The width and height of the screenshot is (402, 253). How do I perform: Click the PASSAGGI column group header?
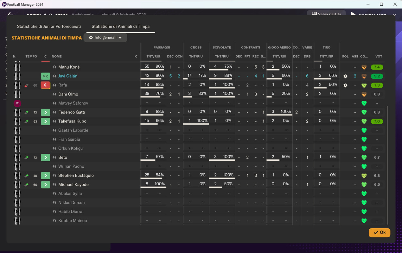click(162, 47)
